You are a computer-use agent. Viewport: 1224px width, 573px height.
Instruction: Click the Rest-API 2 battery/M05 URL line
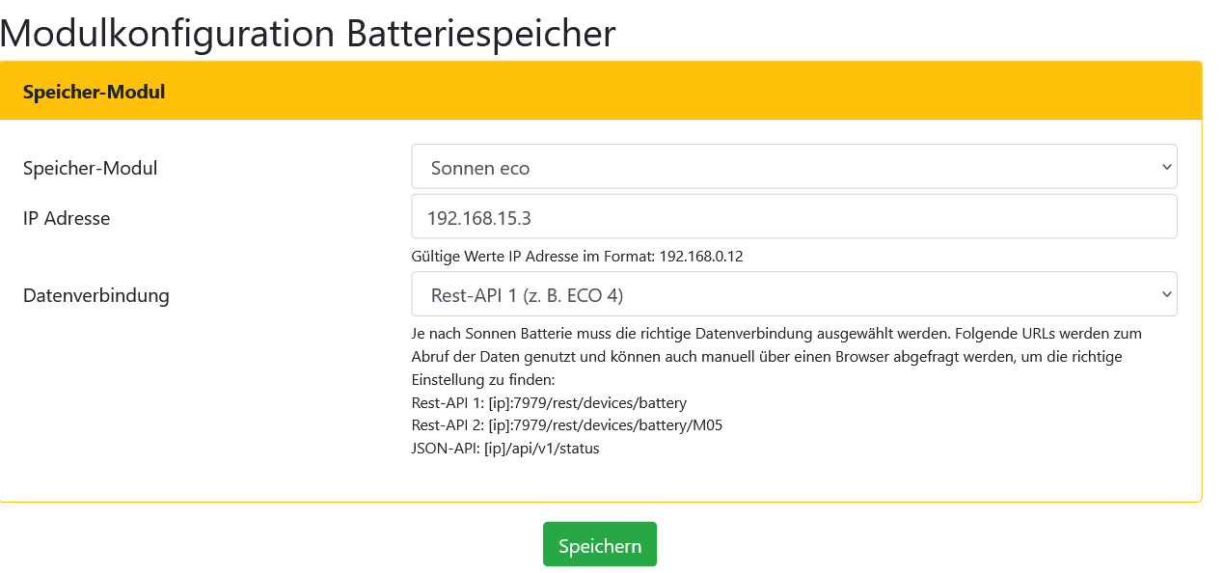point(566,425)
